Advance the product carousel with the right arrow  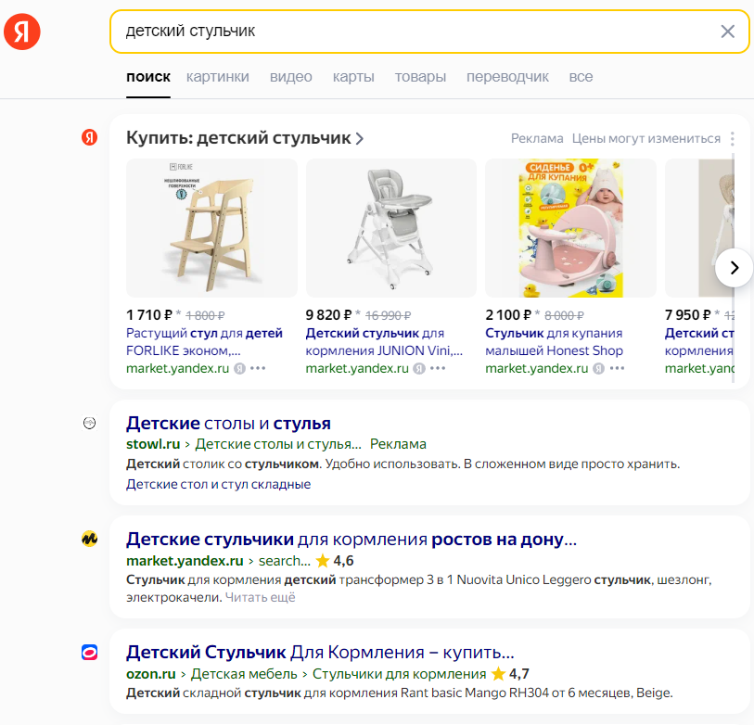tap(734, 268)
